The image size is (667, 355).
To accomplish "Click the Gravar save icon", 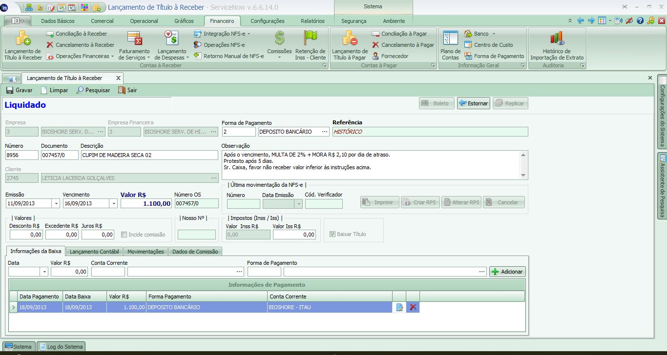I will (x=10, y=90).
